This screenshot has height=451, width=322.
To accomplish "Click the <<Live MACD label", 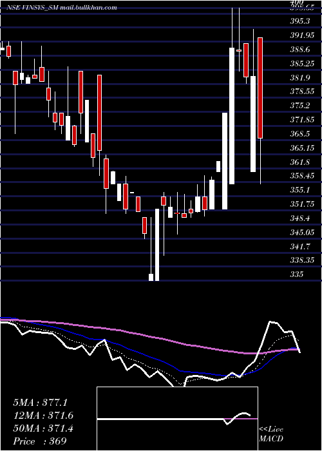I will click(x=271, y=434).
